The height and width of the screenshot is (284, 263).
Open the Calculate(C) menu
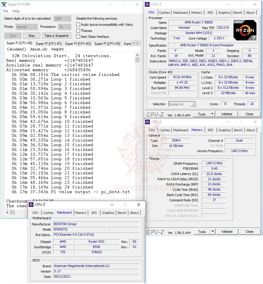[x=16, y=49]
